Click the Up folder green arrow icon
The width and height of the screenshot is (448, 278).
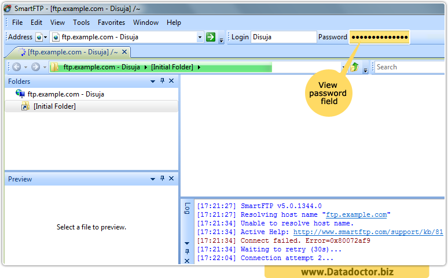[355, 67]
